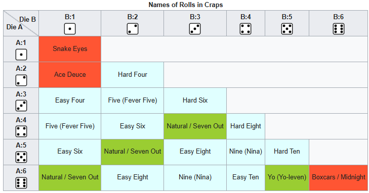Image resolution: width=369 pixels, height=193 pixels.
Task: Click the A:3 row die icon
Action: [21, 106]
